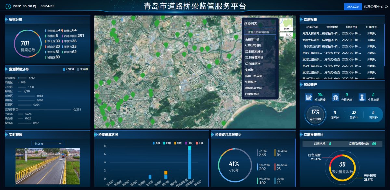Toggle the 已监测 legend item
Image resolution: width=390 pixels, height=190 pixels.
[x=69, y=69]
